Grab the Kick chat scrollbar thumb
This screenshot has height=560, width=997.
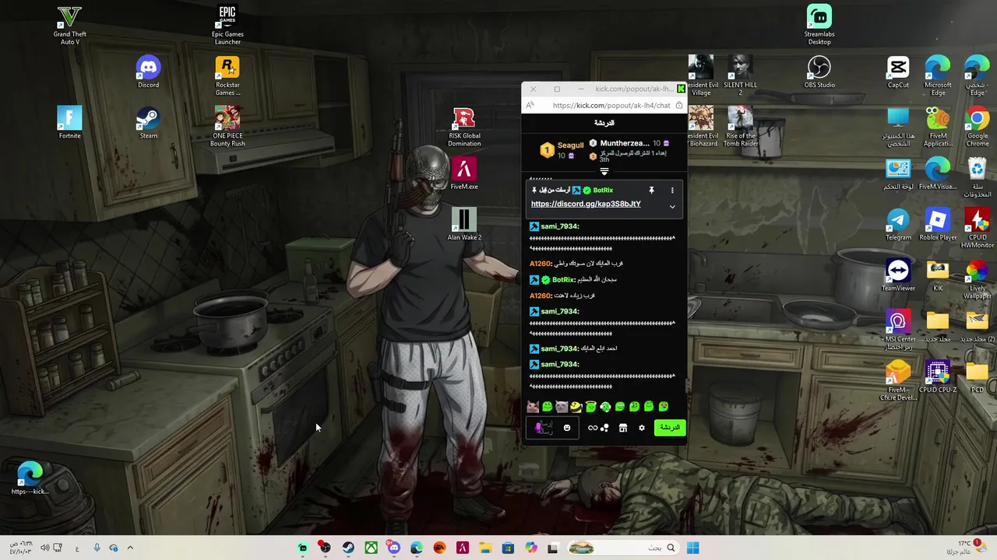click(x=686, y=386)
